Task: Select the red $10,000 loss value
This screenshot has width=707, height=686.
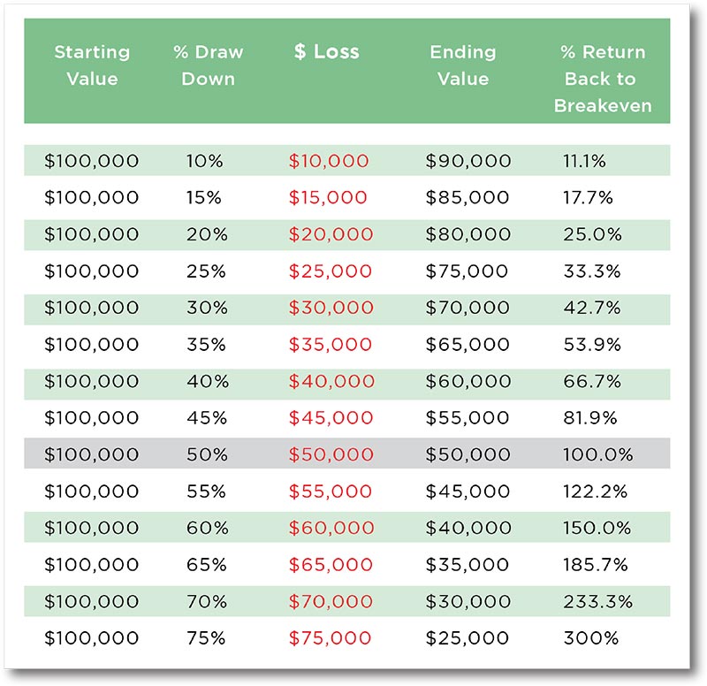Action: 329,161
